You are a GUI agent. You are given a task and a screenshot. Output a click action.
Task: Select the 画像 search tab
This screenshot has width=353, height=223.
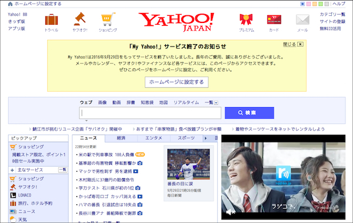(x=102, y=102)
